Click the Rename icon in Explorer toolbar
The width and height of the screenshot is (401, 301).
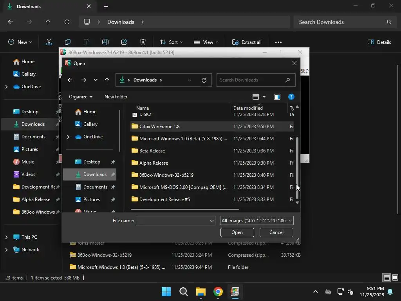point(105,42)
